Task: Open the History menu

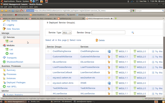Action: click(x=16, y=7)
